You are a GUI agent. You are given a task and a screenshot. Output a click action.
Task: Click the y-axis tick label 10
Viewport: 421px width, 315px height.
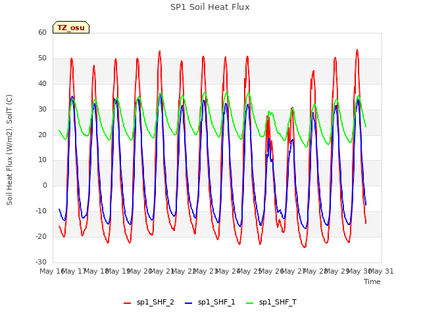[x=42, y=160]
